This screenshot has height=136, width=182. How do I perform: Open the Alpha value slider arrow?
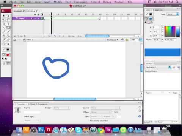tap(162, 40)
